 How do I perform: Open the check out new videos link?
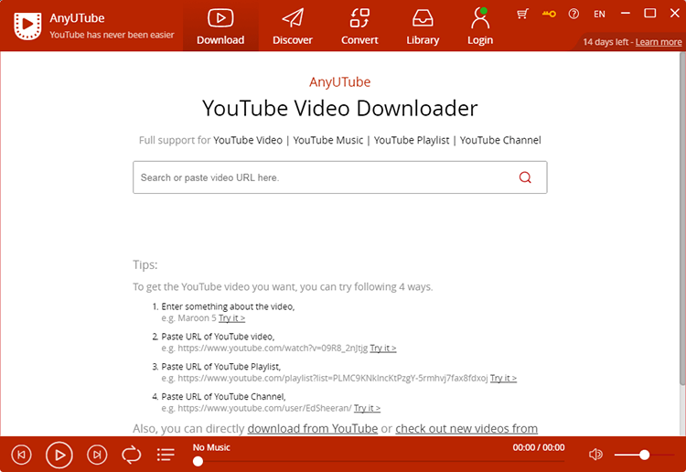pyautogui.click(x=466, y=428)
